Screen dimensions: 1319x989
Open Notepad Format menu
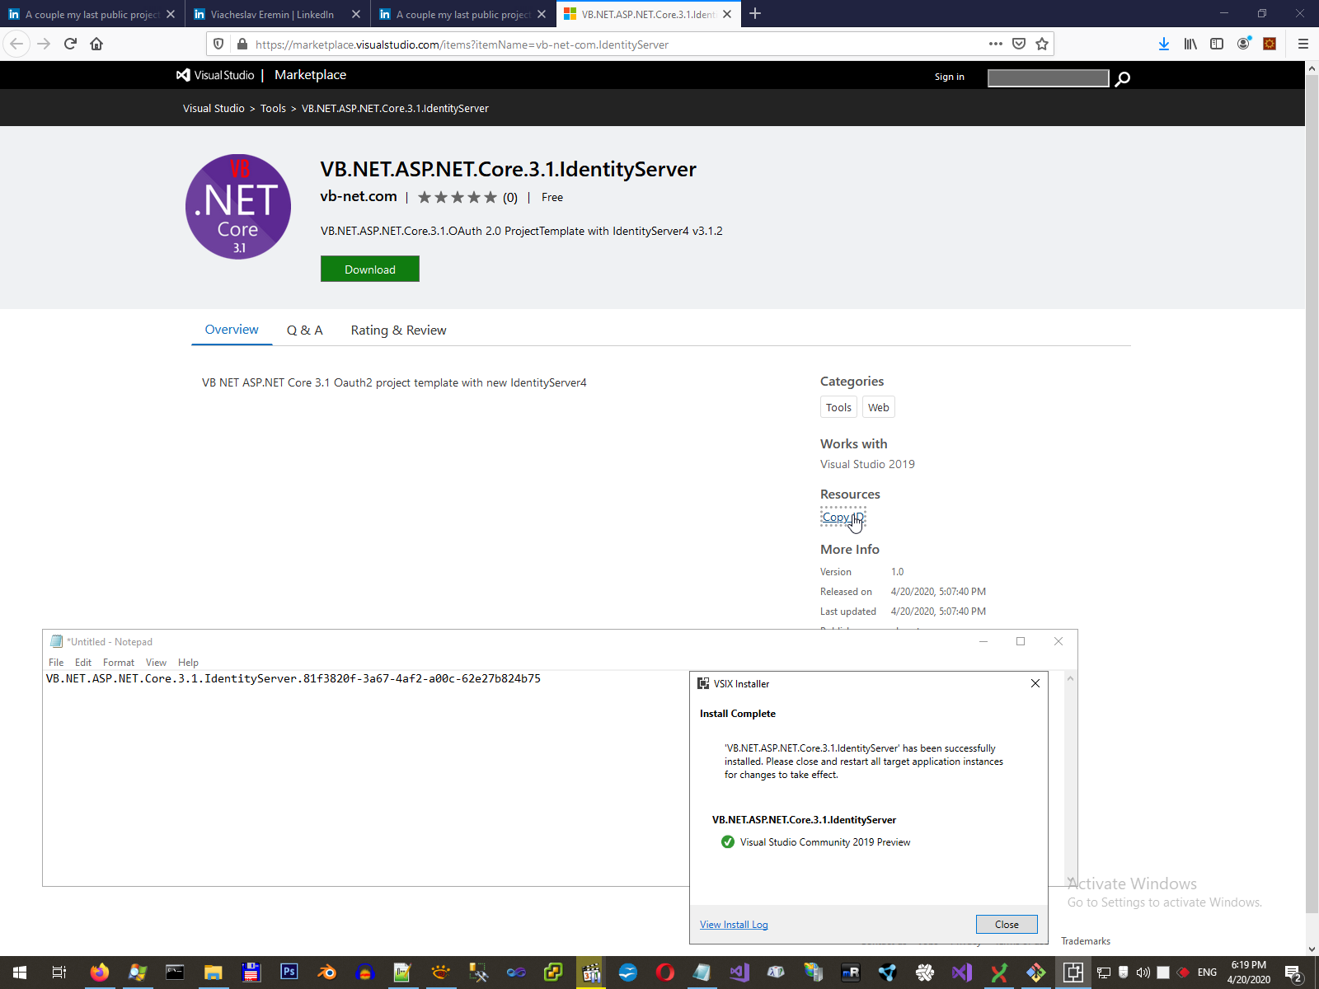(x=119, y=663)
